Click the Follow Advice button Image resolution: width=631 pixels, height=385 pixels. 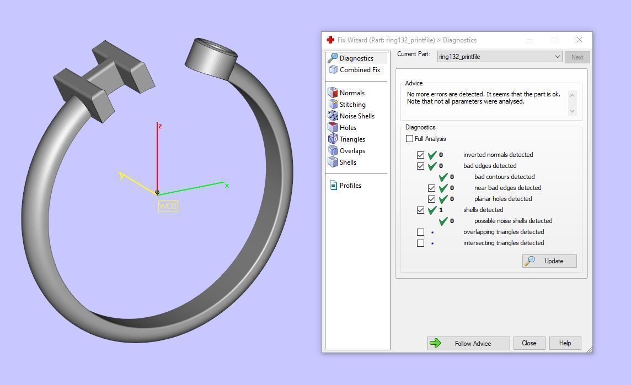(x=468, y=343)
